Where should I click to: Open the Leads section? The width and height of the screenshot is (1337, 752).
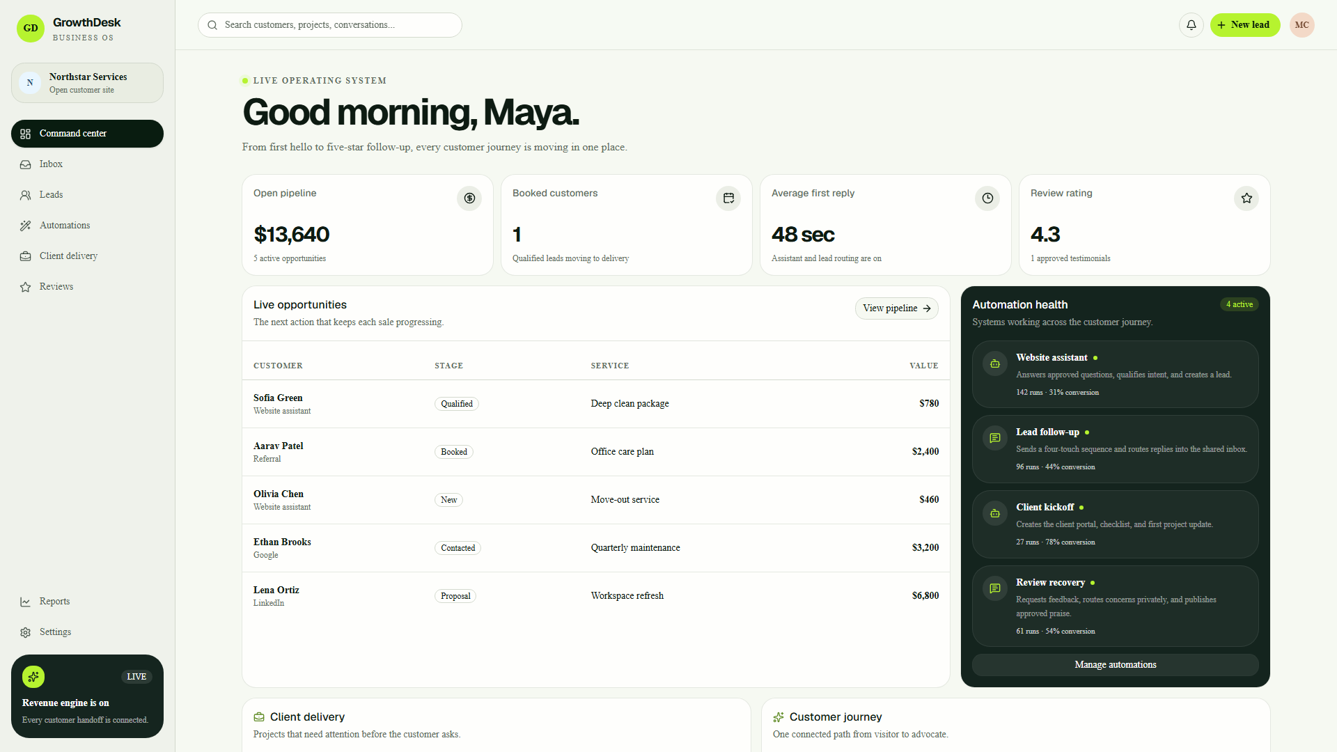[87, 195]
